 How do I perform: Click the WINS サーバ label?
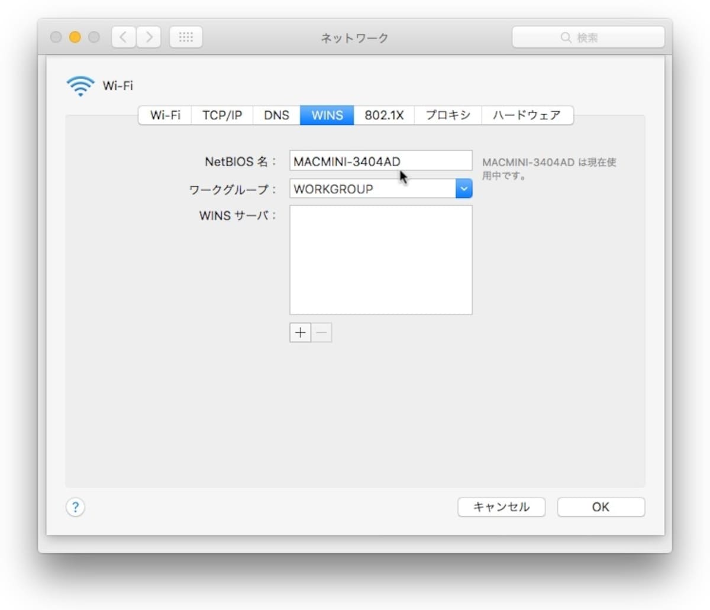tap(238, 216)
